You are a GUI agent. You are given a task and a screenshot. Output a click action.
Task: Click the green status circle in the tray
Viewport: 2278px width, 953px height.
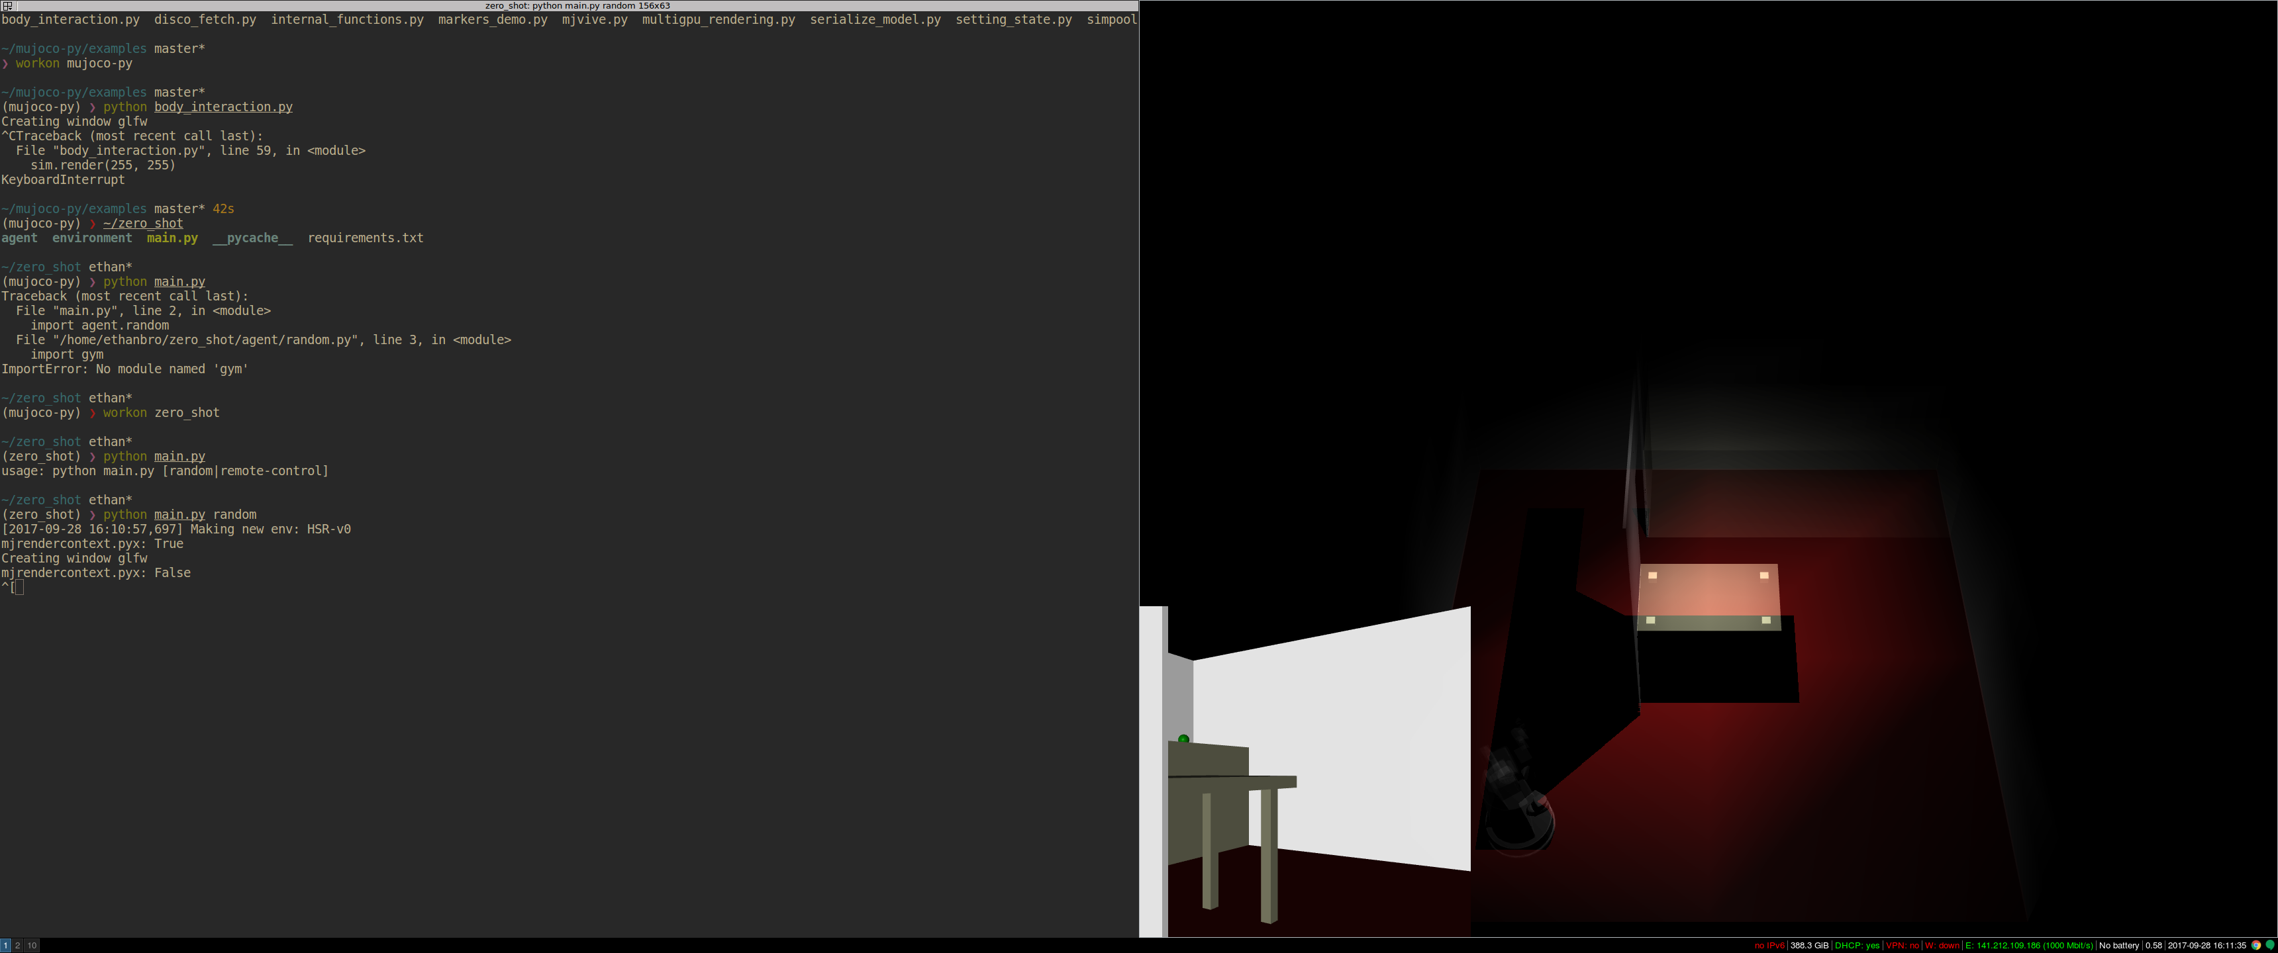[x=2270, y=945]
